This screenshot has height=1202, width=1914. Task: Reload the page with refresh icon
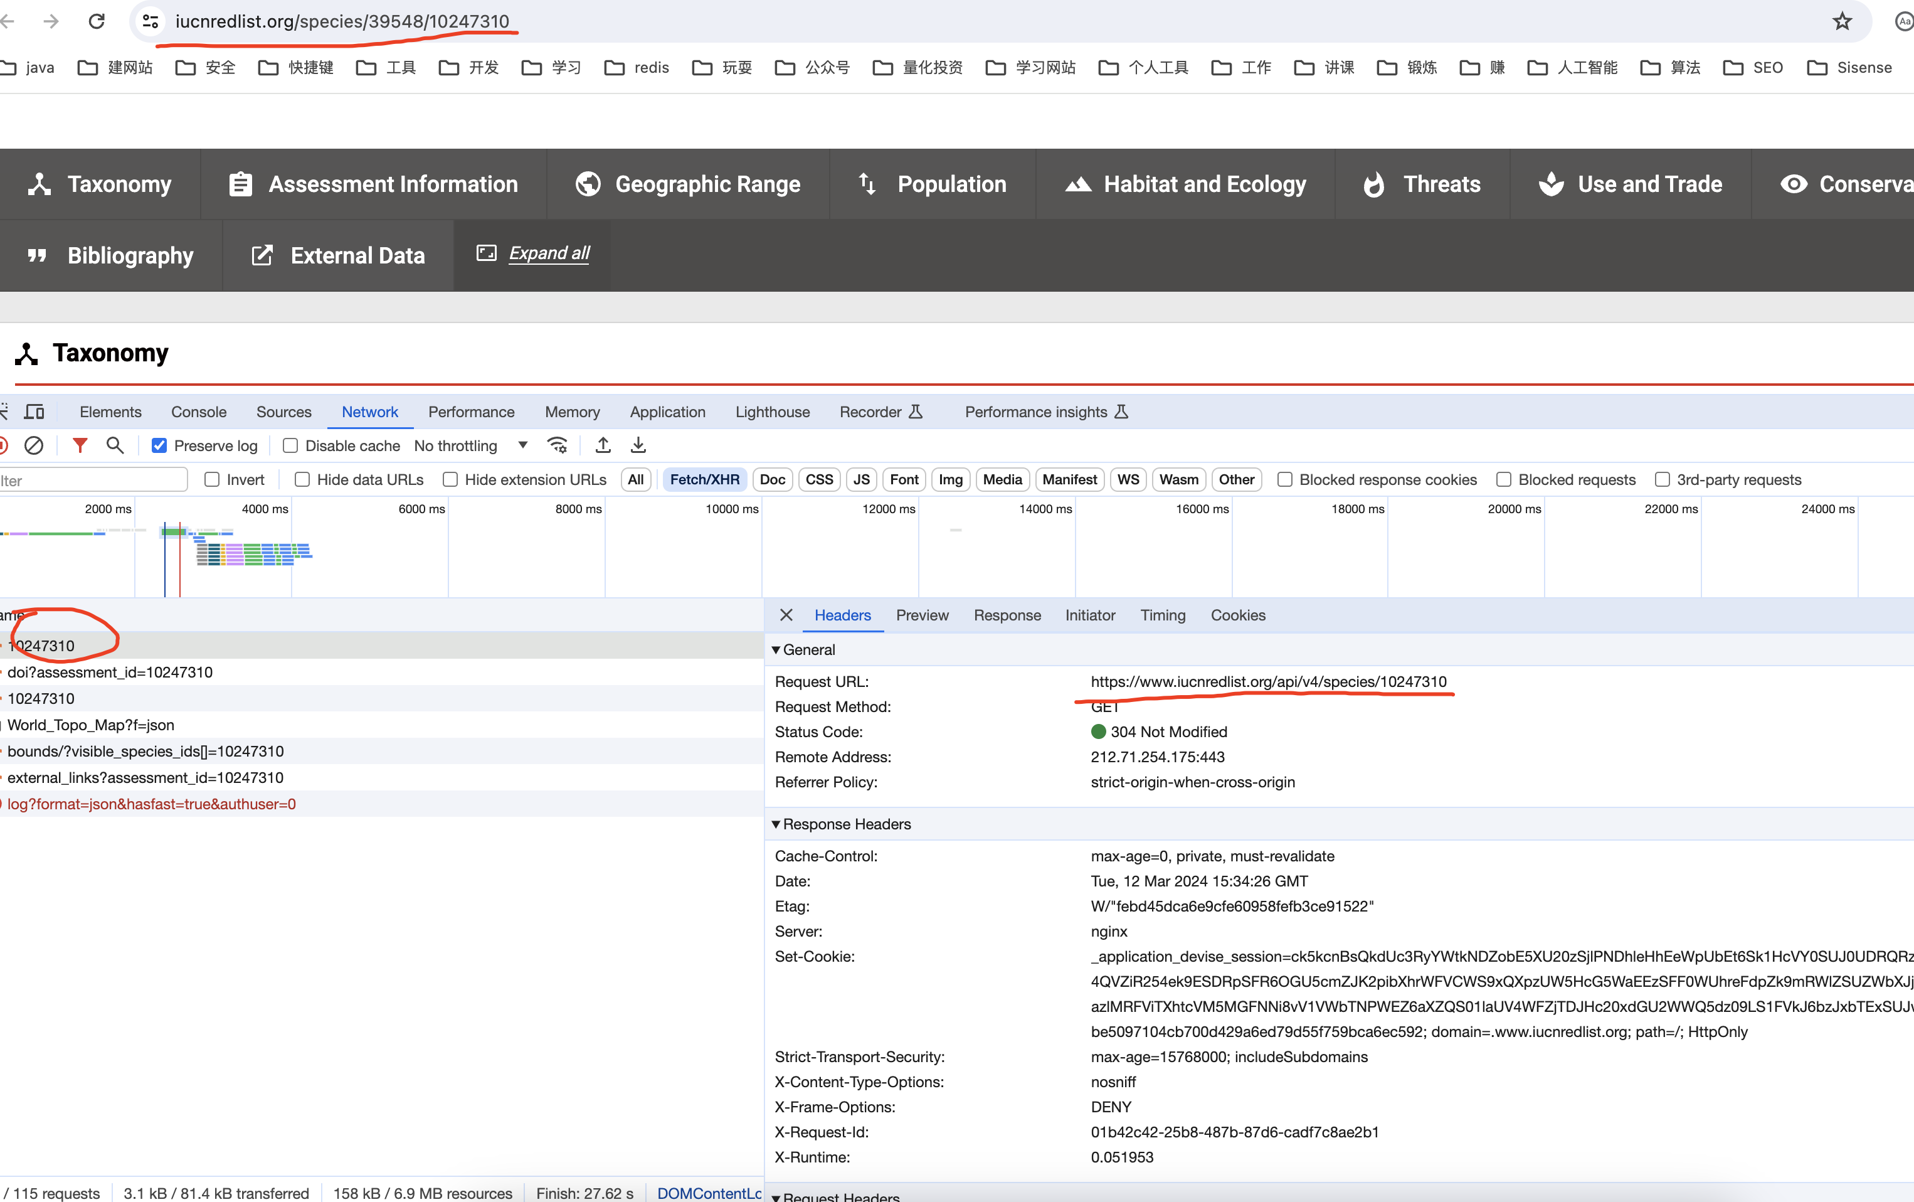tap(97, 21)
